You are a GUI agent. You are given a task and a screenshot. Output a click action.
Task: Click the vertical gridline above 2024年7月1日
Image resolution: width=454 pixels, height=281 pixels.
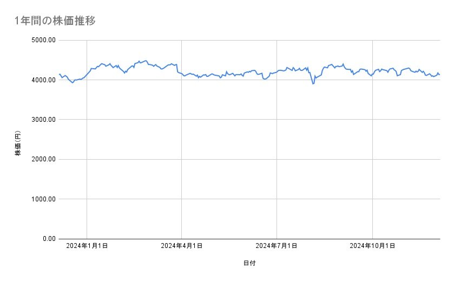point(277,162)
